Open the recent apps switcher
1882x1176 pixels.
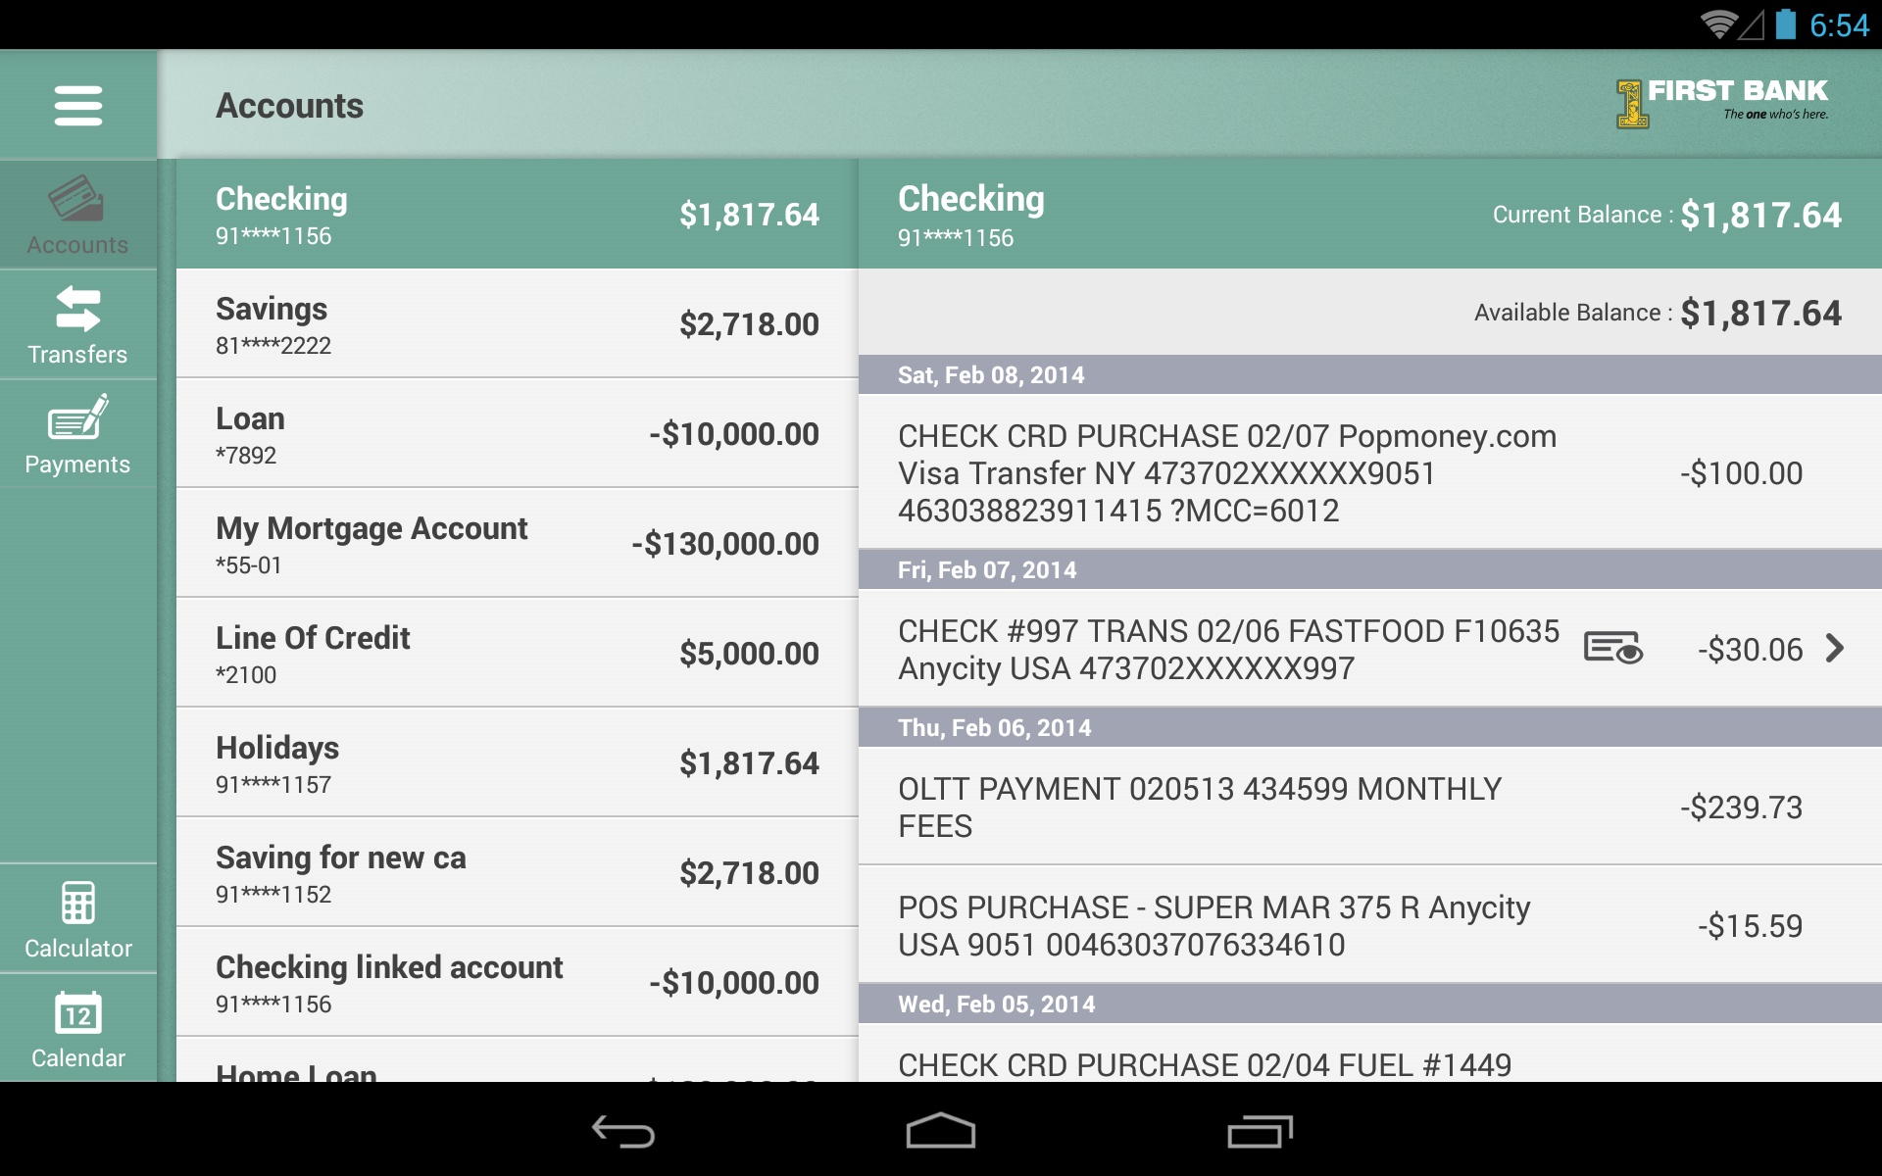tap(1258, 1132)
